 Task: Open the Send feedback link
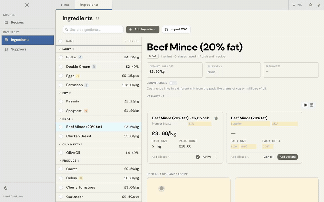tap(13, 197)
